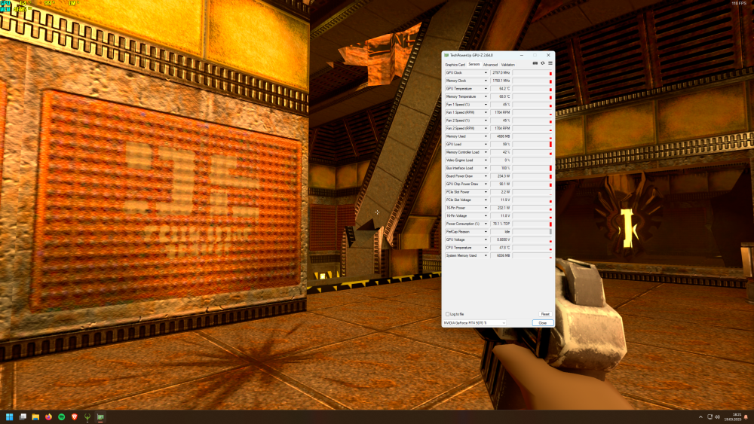This screenshot has width=754, height=424.
Task: Open the Fan 1 Speed (%) dropdown
Action: 486,105
